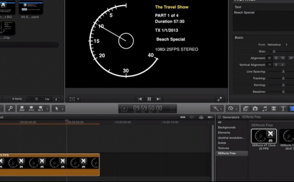
Task: Select the idustrial revolution category
Action: coord(232,137)
